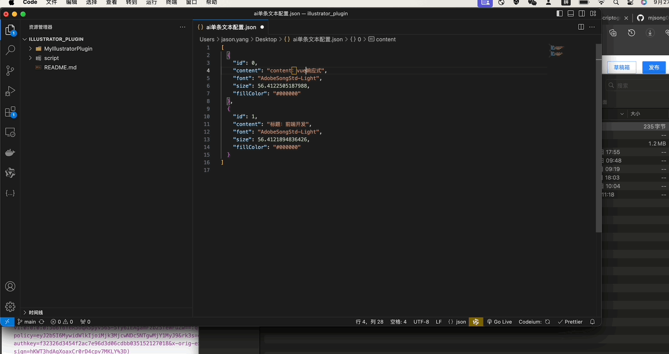Go to line via 行 4, 列 28
This screenshot has width=669, height=354.
369,322
